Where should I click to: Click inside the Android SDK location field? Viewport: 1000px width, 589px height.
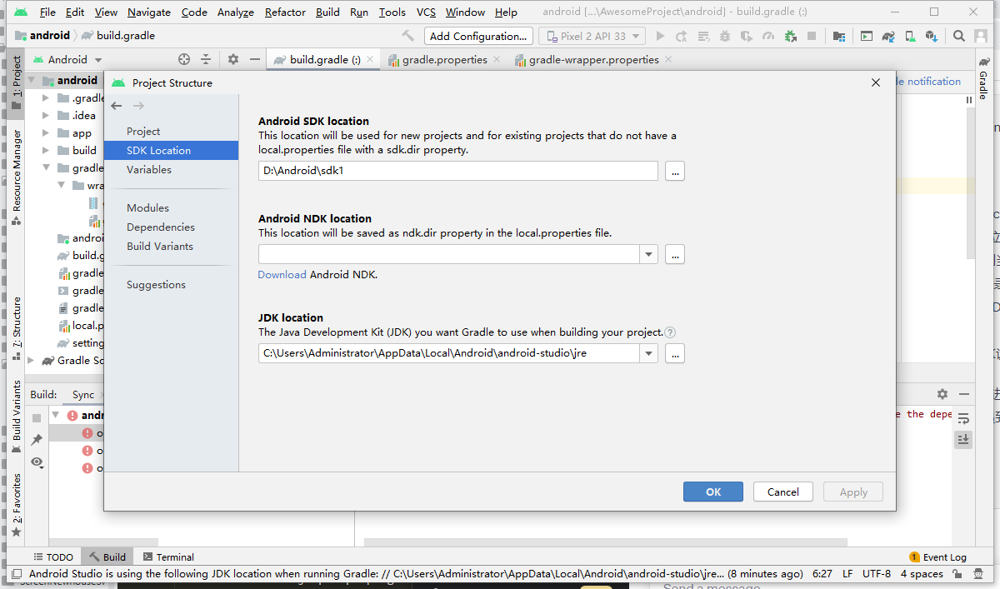click(x=457, y=170)
